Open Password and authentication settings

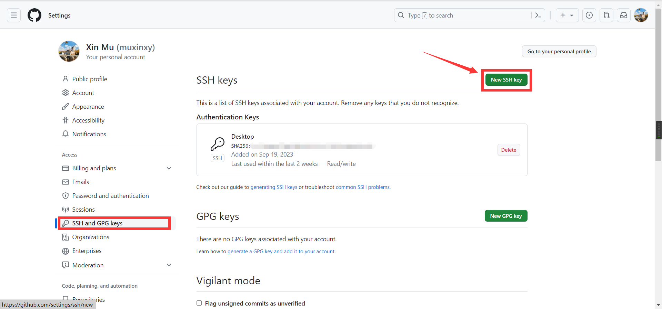(110, 196)
